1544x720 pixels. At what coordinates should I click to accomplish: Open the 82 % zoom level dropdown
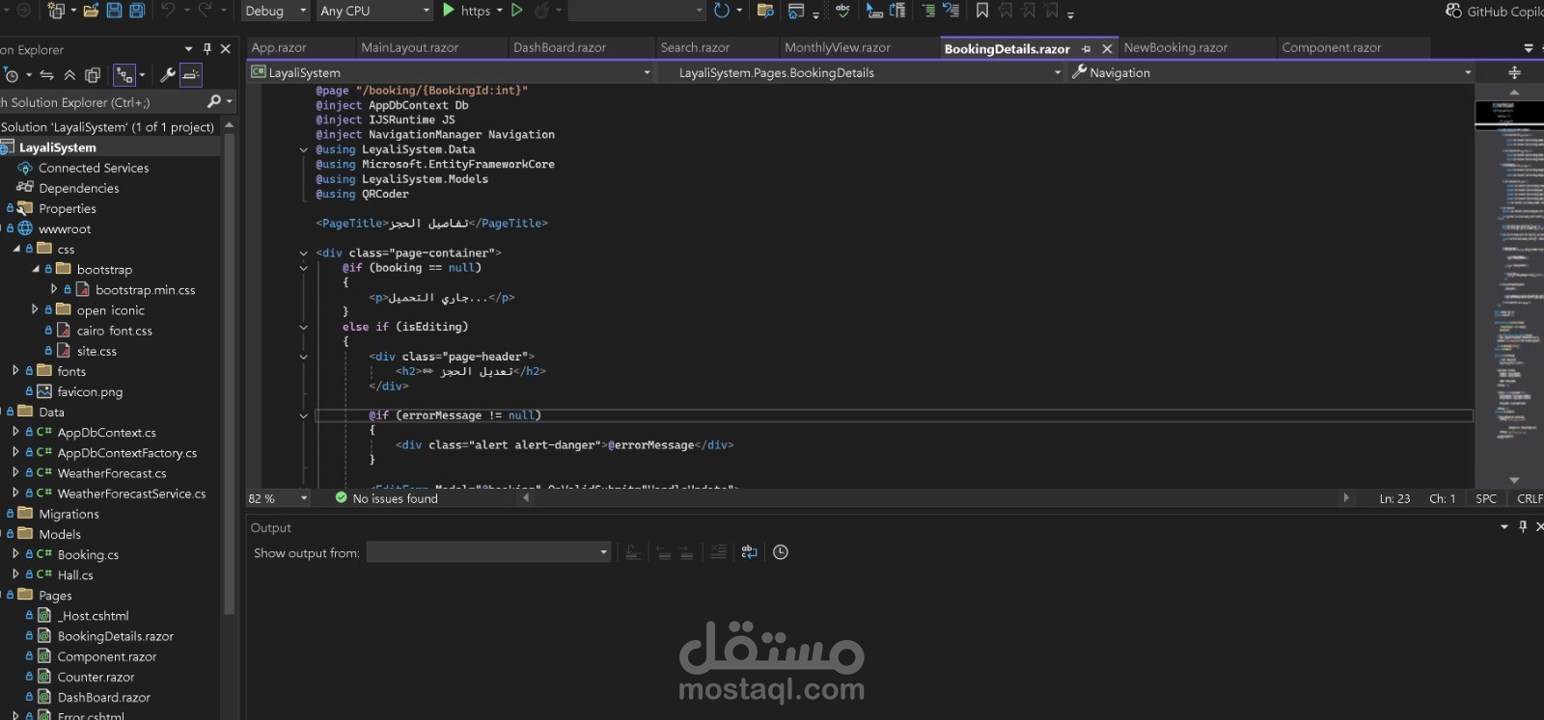[278, 498]
